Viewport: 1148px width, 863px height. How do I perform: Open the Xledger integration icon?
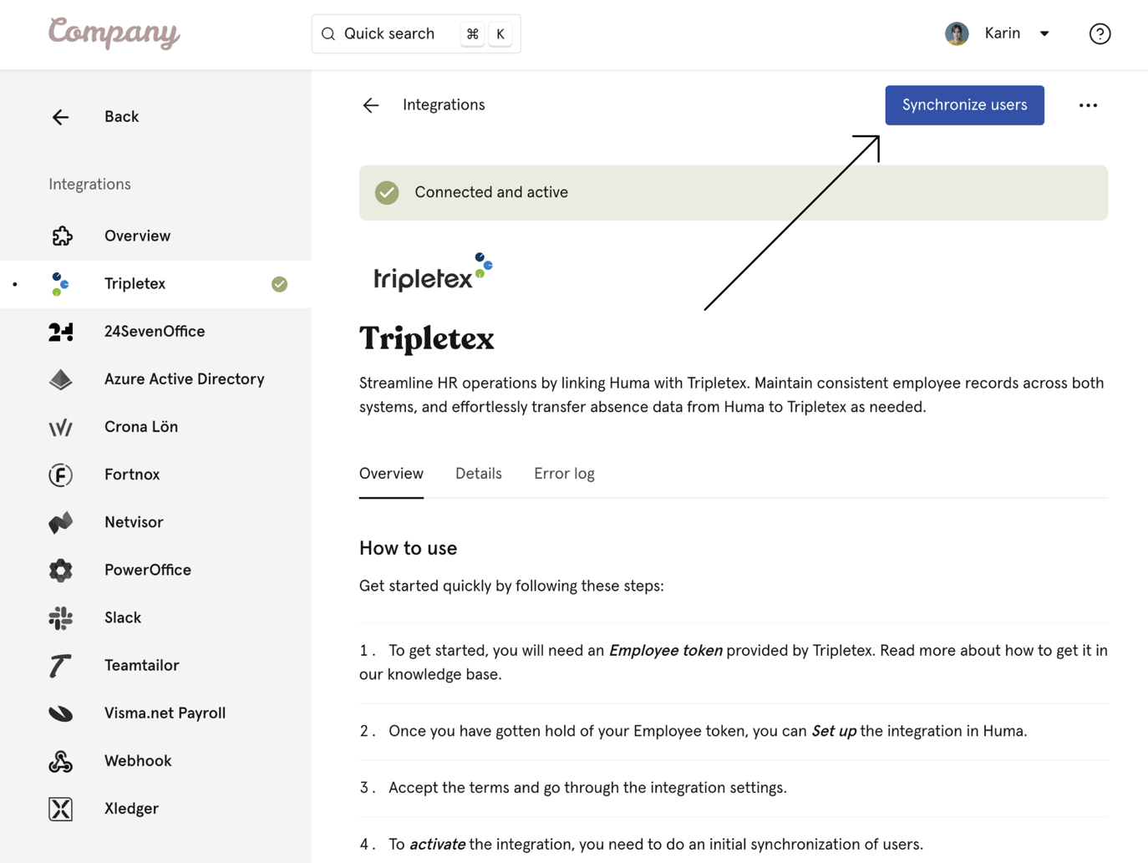[60, 808]
